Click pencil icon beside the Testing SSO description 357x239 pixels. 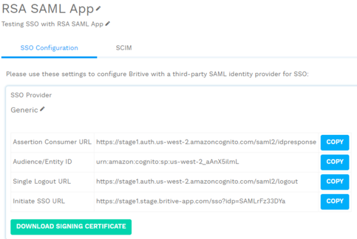(x=108, y=24)
